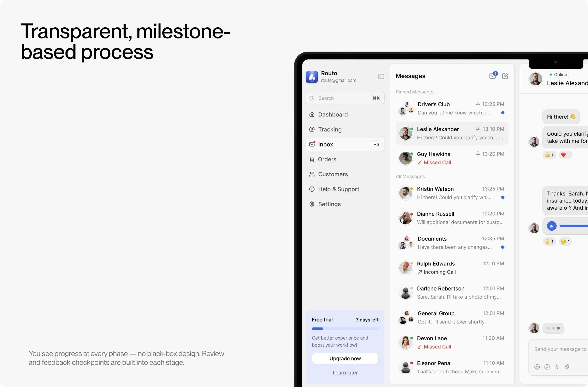Click the search magnifier icon
Viewport: 588px width, 387px height.
312,98
